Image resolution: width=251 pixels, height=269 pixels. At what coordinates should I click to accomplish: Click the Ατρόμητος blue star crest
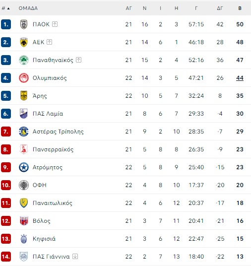point(24,167)
